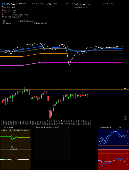Select the '50 Day = 9.78' legend text
Image resolution: width=129 pixels, height=170 pixels.
coord(10,7)
